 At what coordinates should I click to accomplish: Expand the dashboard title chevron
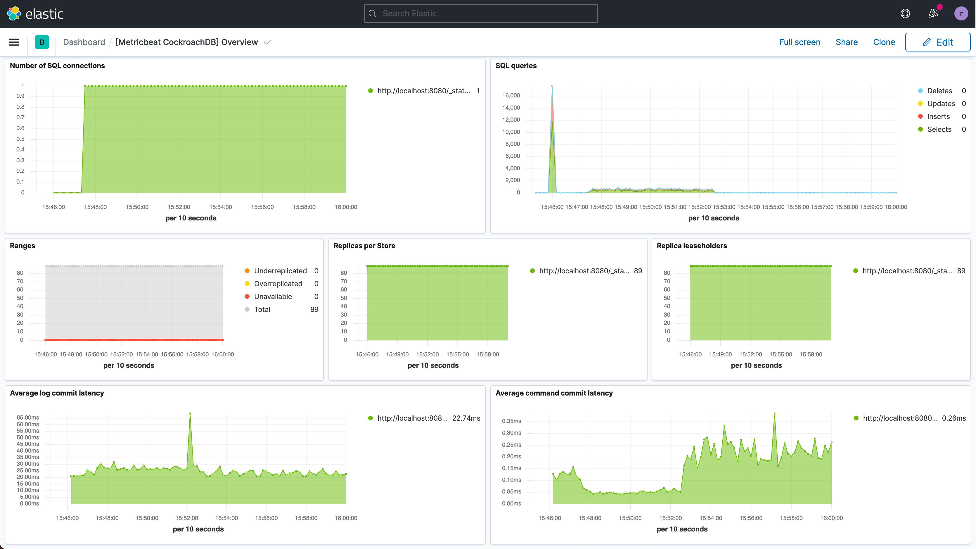click(x=267, y=42)
